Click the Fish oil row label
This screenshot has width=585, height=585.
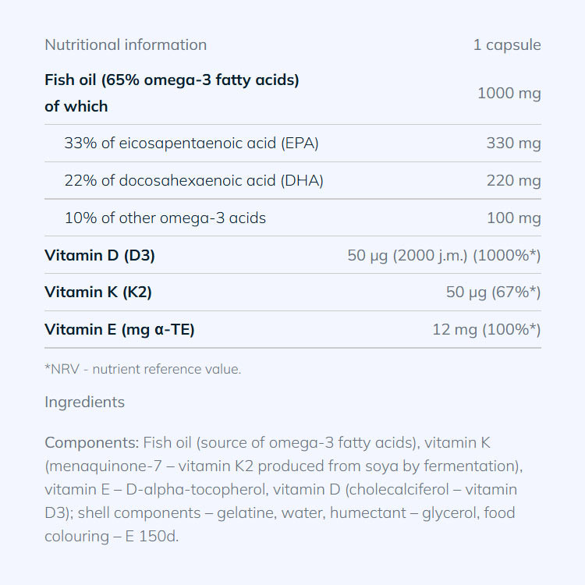(x=172, y=80)
